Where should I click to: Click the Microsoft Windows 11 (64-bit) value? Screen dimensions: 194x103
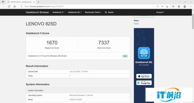(81, 95)
